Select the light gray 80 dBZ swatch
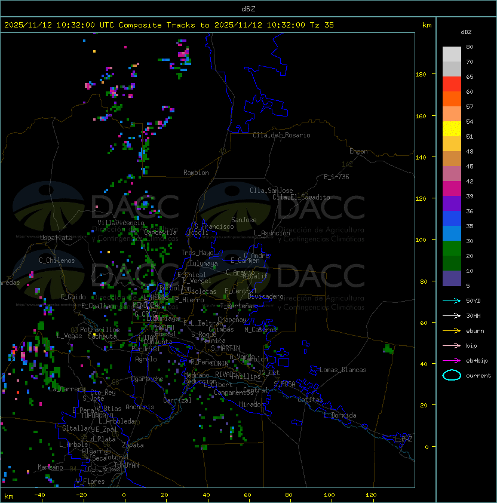The image size is (497, 503). pos(452,54)
